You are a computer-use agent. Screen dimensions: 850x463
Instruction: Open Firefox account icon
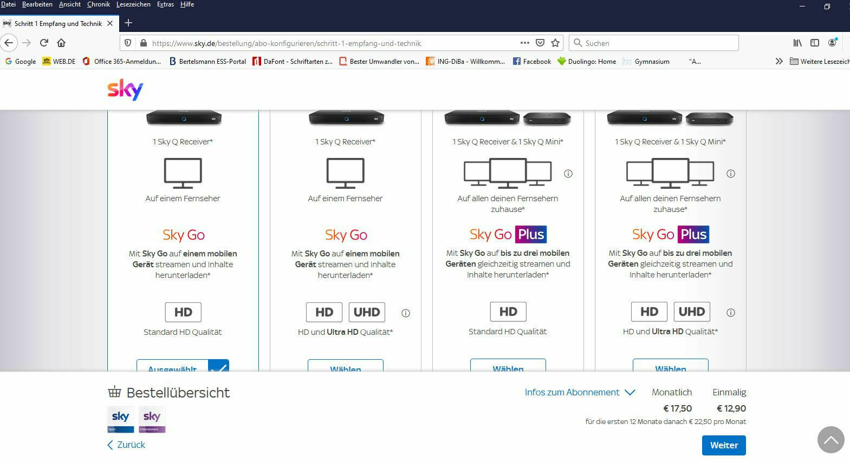tap(833, 43)
